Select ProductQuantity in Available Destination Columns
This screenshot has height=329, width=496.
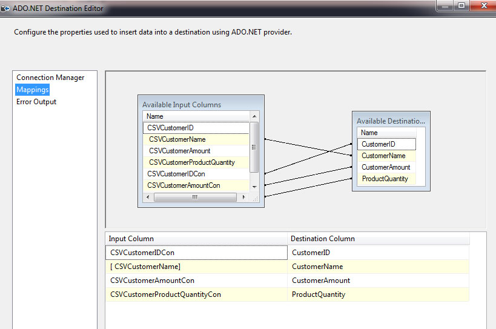(x=386, y=179)
